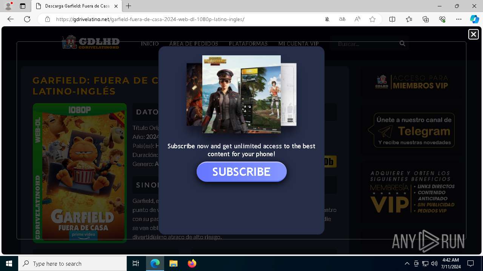
Task: Click the IMDb rating badge
Action: (x=329, y=162)
